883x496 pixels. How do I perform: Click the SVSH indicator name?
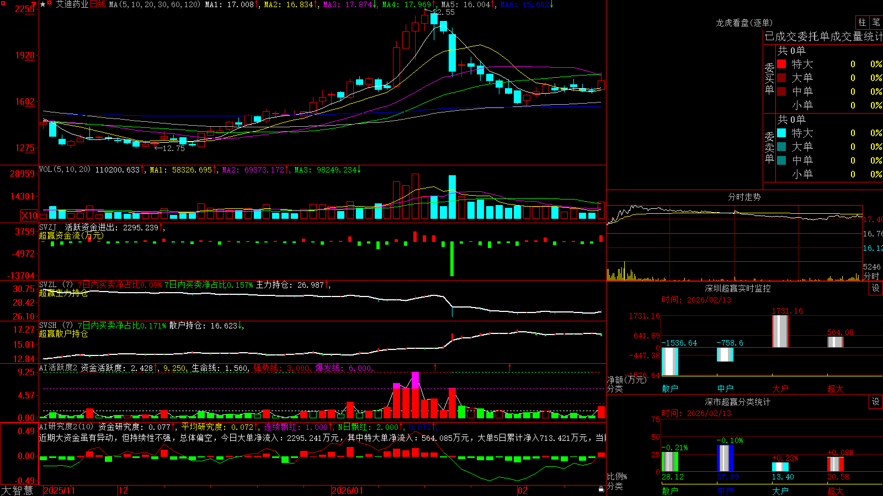47,325
